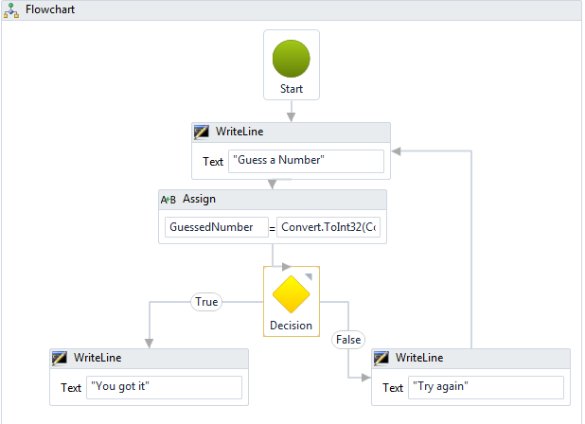Click the Flowchart title label
585x424 pixels.
pos(50,9)
